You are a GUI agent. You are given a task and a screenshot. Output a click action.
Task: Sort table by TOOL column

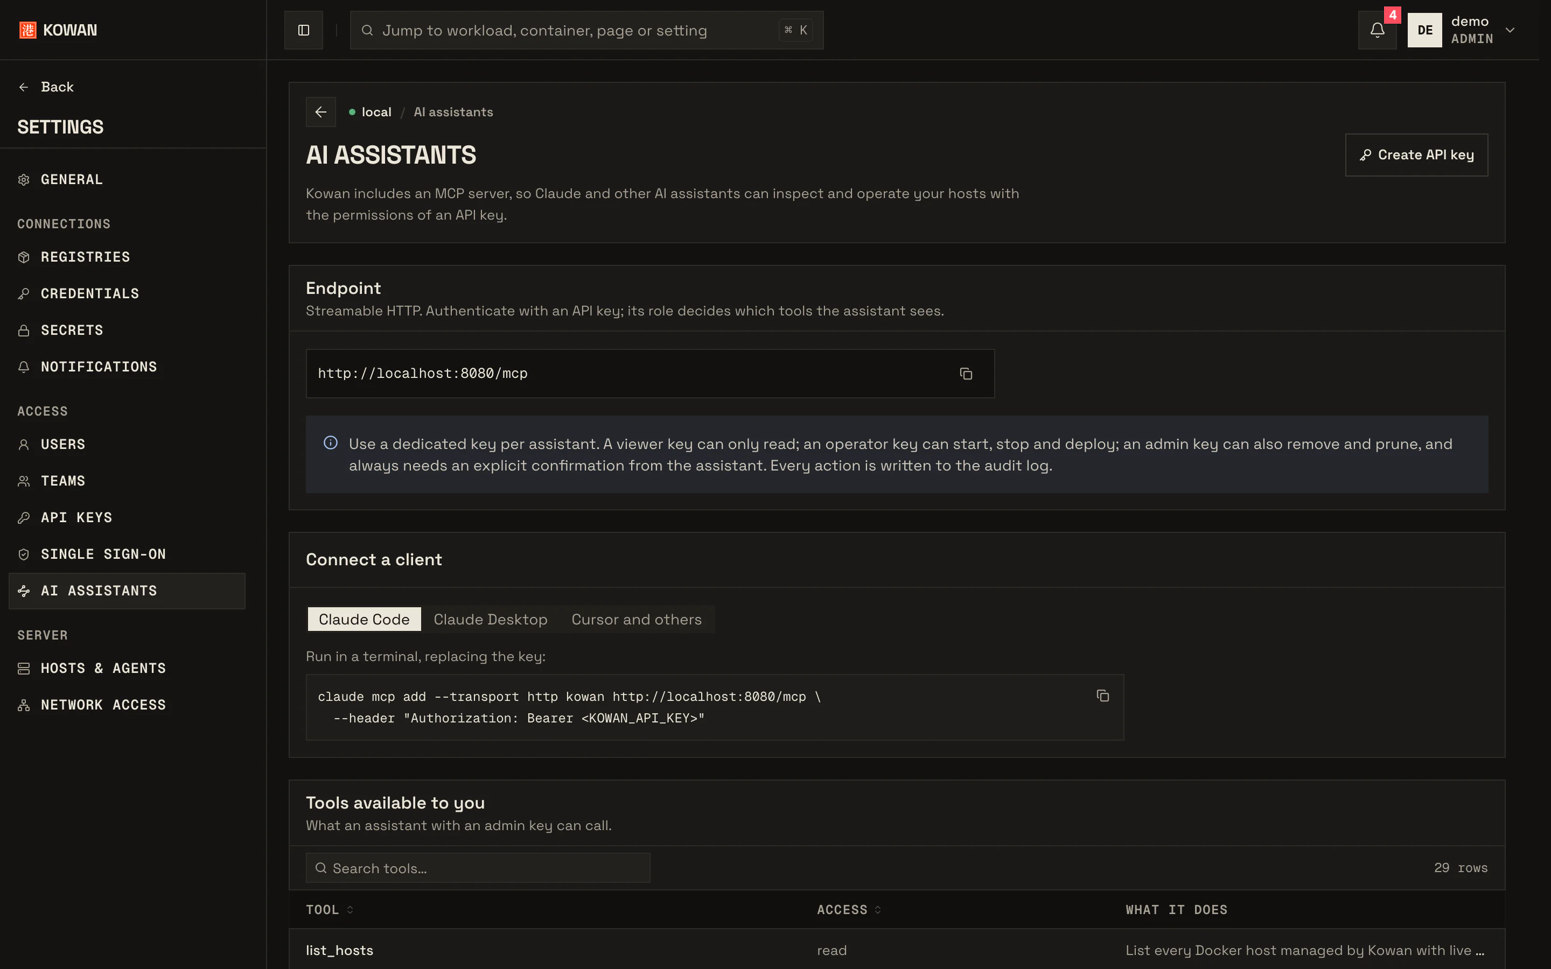pos(330,909)
